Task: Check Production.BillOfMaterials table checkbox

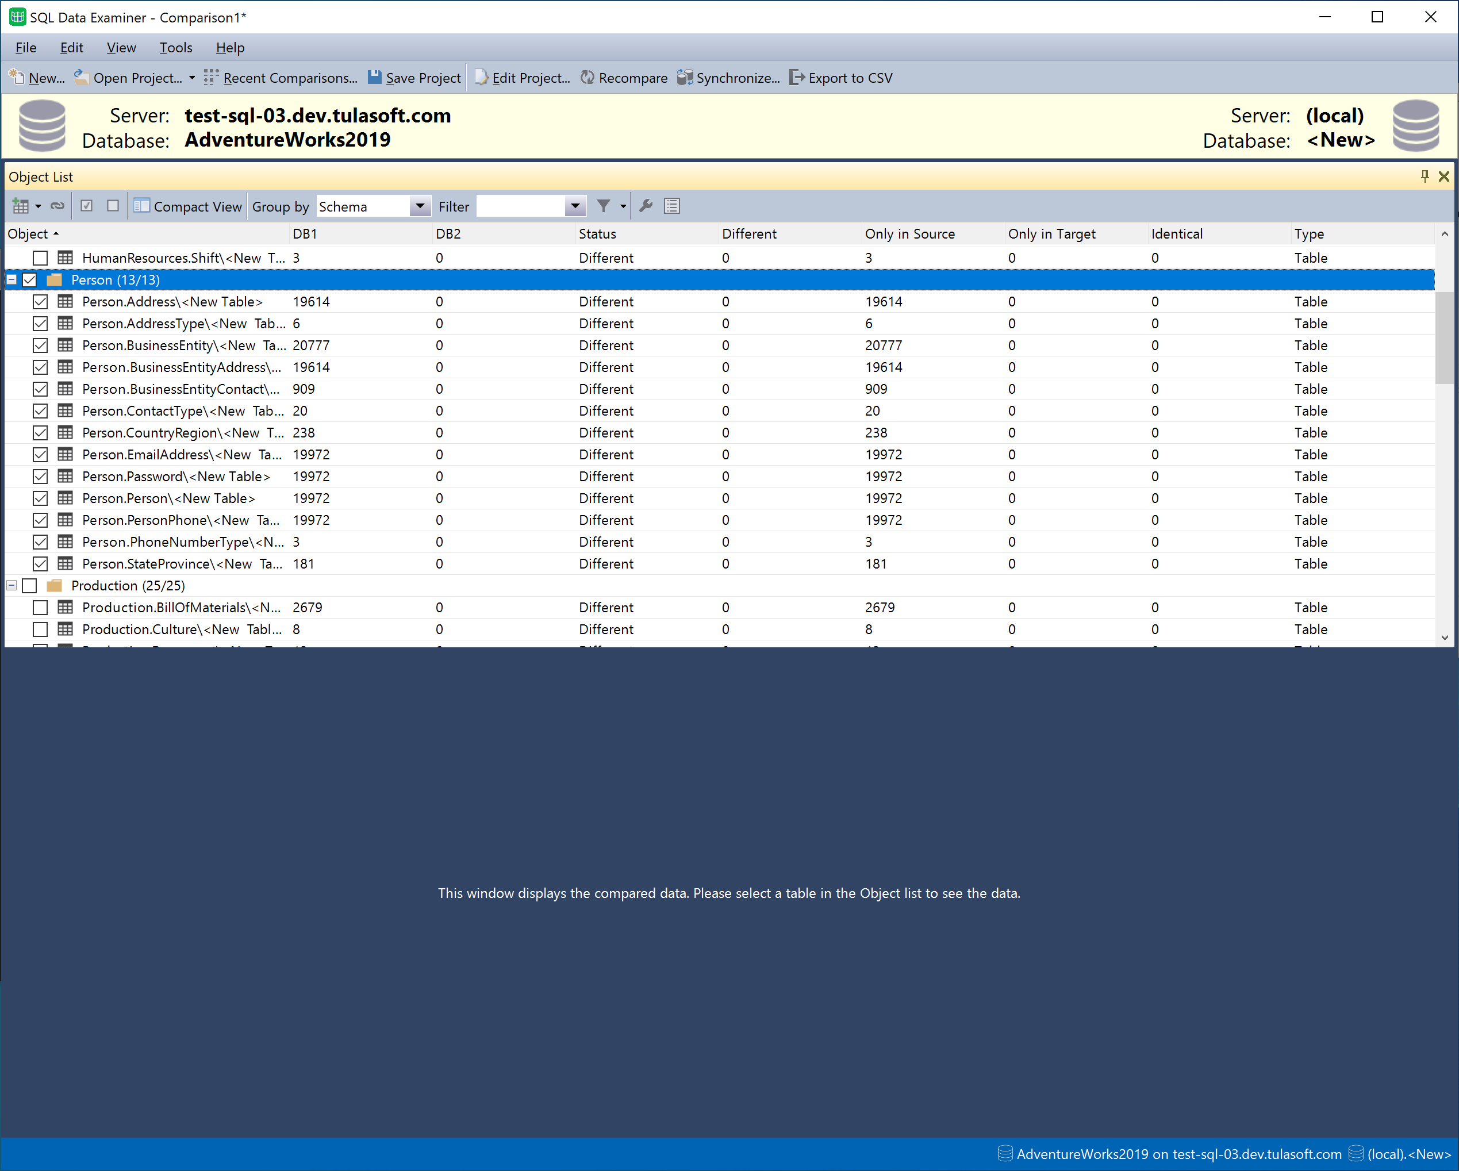Action: click(40, 607)
